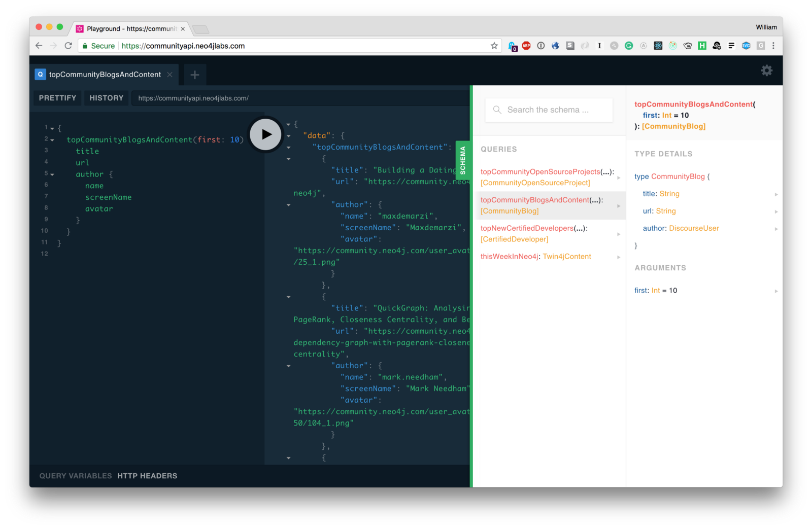The width and height of the screenshot is (812, 529).
Task: Open the Grammarly extension icon
Action: 629,46
